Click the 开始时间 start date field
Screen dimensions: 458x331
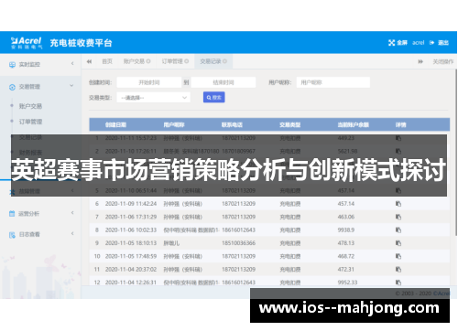click(x=149, y=82)
